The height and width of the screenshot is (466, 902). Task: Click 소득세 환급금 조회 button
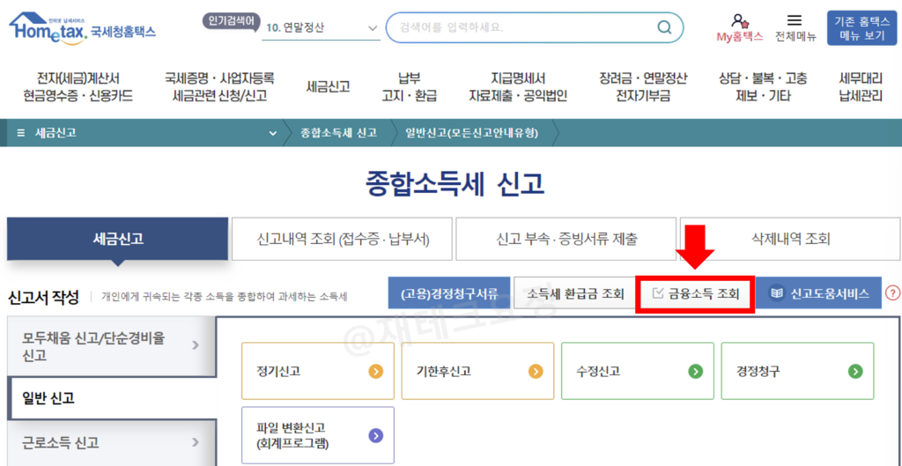point(575,293)
